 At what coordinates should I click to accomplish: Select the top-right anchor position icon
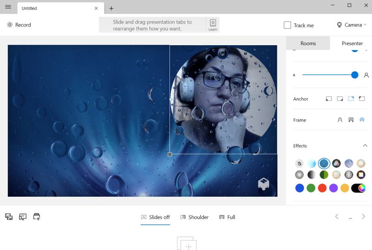(351, 99)
